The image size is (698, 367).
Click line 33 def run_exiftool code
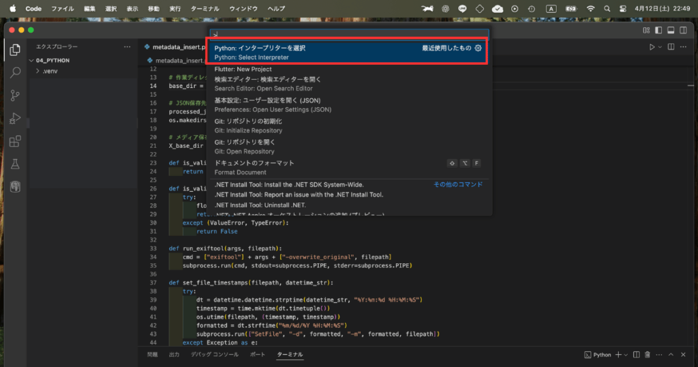pyautogui.click(x=225, y=248)
